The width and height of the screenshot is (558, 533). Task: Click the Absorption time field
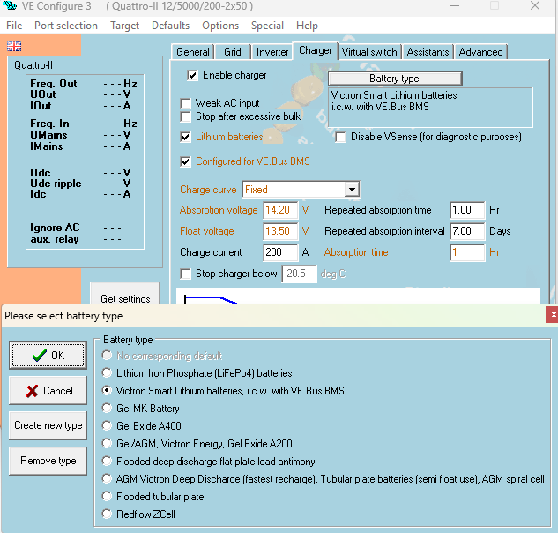(x=467, y=252)
